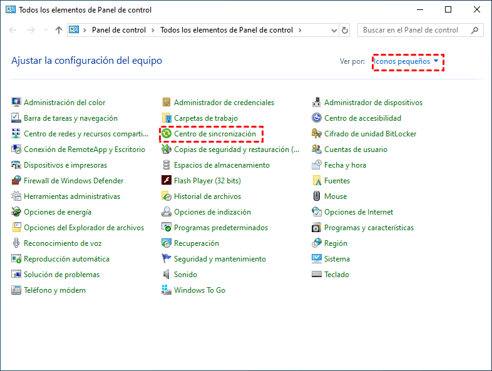Click 'Todos los elementos de Panel de control' breadcrumb
This screenshot has width=492, height=371.
tap(227, 30)
